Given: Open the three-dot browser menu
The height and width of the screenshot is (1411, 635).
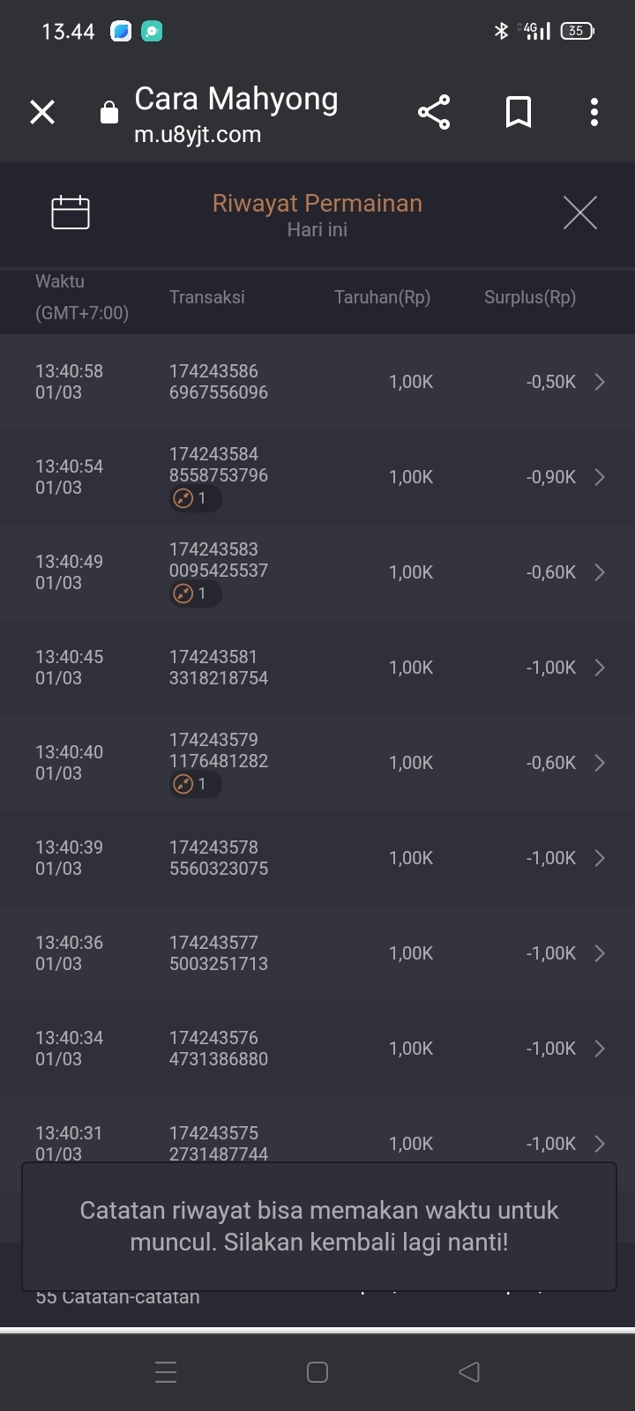Looking at the screenshot, I should coord(594,112).
